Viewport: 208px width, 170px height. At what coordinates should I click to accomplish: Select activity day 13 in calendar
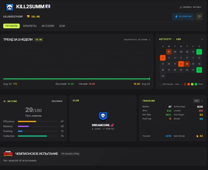(x=187, y=64)
